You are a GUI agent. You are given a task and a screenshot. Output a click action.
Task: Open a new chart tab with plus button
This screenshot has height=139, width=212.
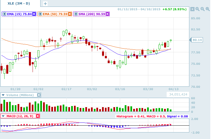pyautogui.click(x=45, y=4)
